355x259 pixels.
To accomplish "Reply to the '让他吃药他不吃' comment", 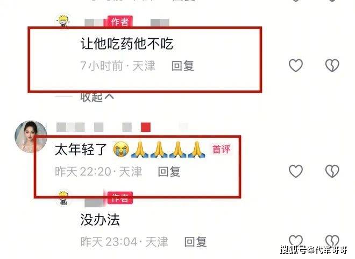I will point(183,66).
